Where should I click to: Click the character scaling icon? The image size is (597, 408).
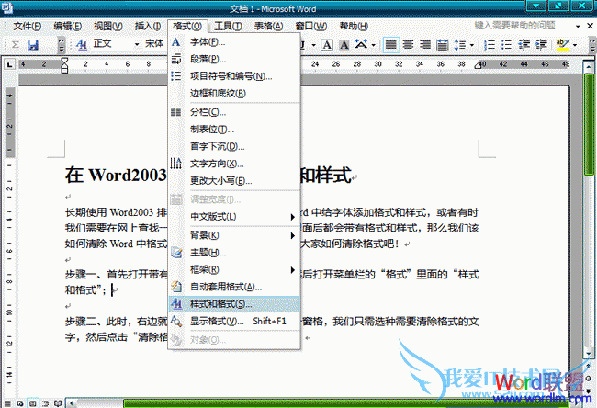click(361, 44)
